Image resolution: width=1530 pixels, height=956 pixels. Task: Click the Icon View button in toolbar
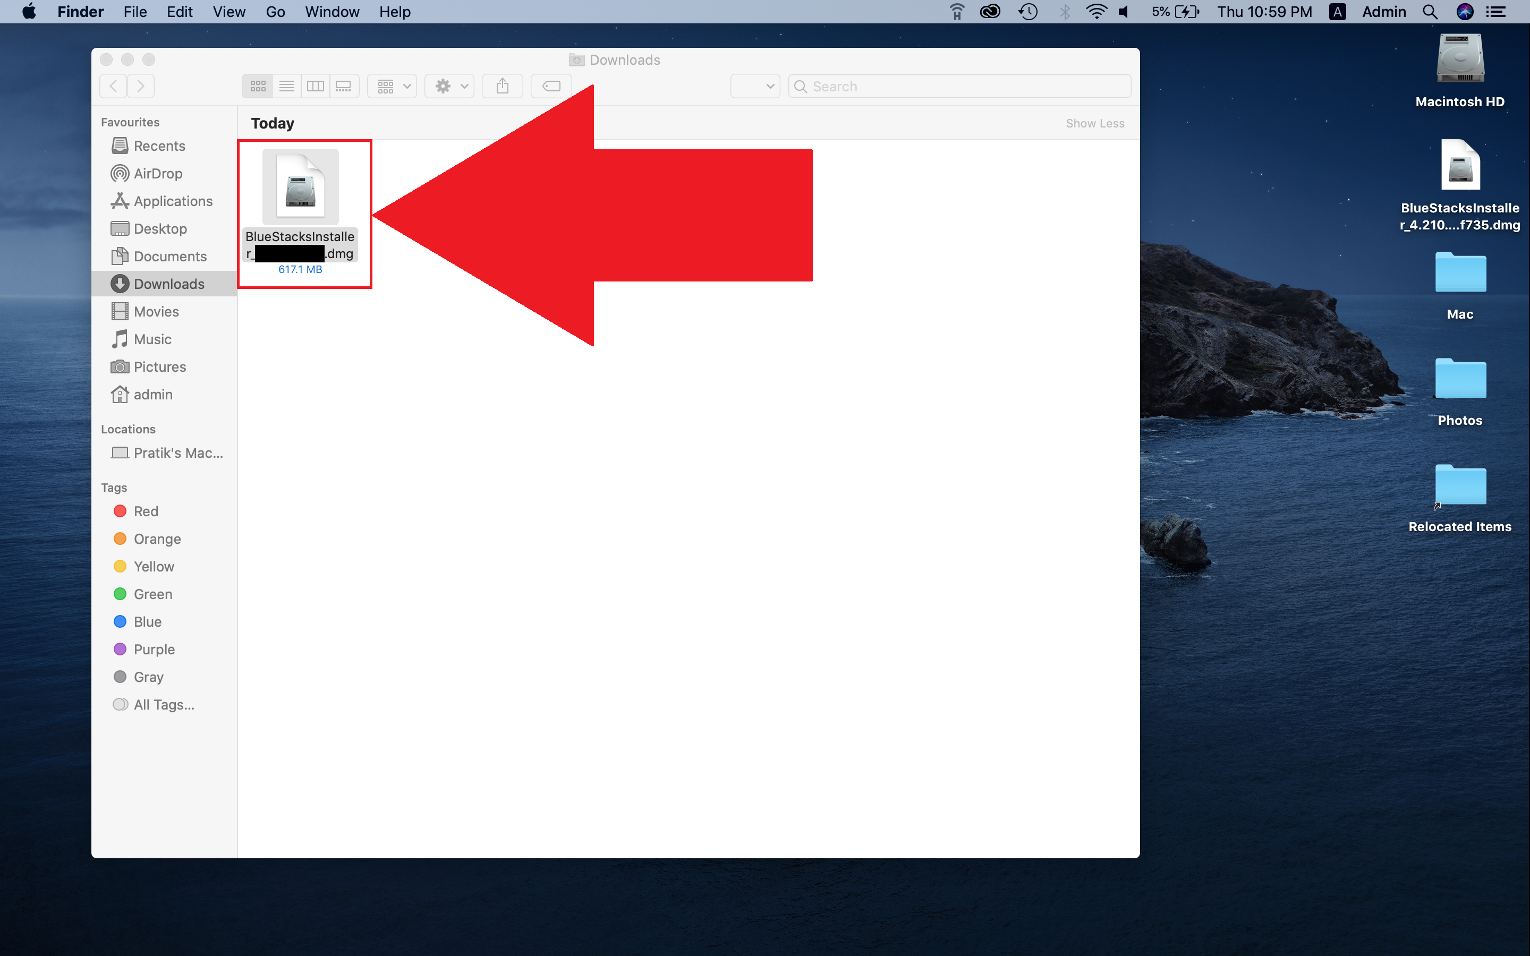point(258,85)
